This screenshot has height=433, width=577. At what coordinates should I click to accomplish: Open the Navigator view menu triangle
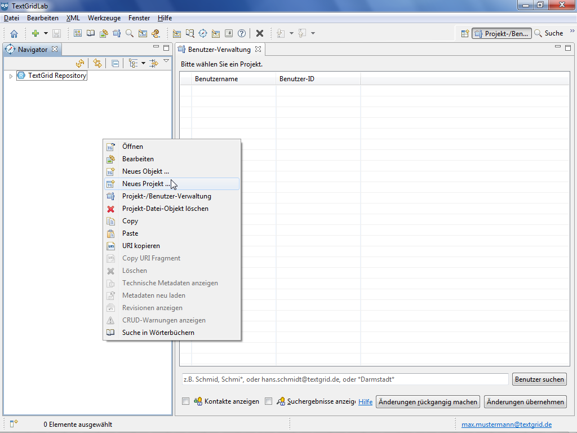[166, 61]
